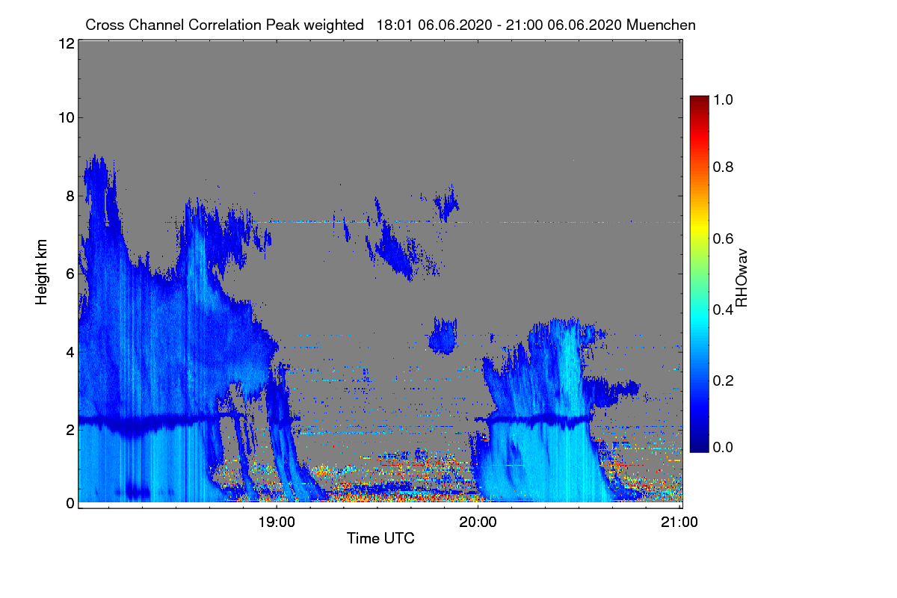Click the 'Height km' y-axis label
The width and height of the screenshot is (897, 598).
coord(41,272)
